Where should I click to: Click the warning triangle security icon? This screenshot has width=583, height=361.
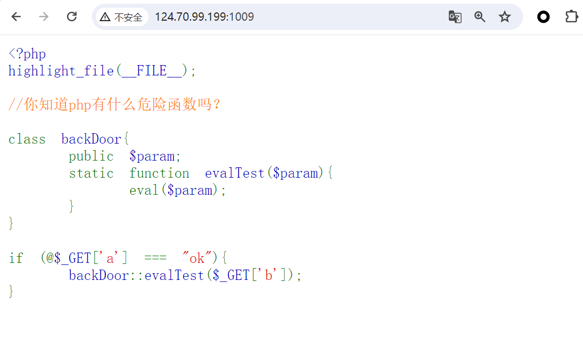click(105, 17)
